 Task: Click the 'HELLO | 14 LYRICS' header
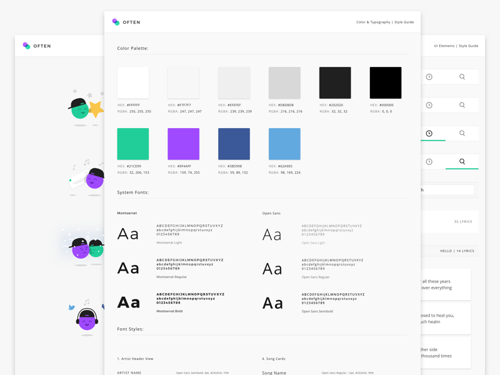coord(457,251)
